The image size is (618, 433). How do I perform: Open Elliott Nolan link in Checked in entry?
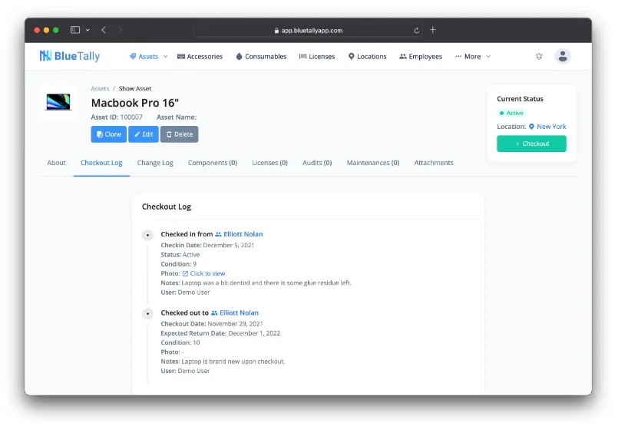tap(243, 234)
